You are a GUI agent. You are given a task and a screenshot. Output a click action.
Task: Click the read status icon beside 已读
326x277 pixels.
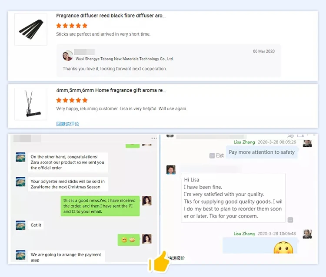coord(212,155)
